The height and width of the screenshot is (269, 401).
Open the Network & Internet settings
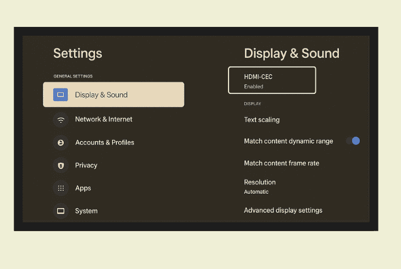point(104,120)
